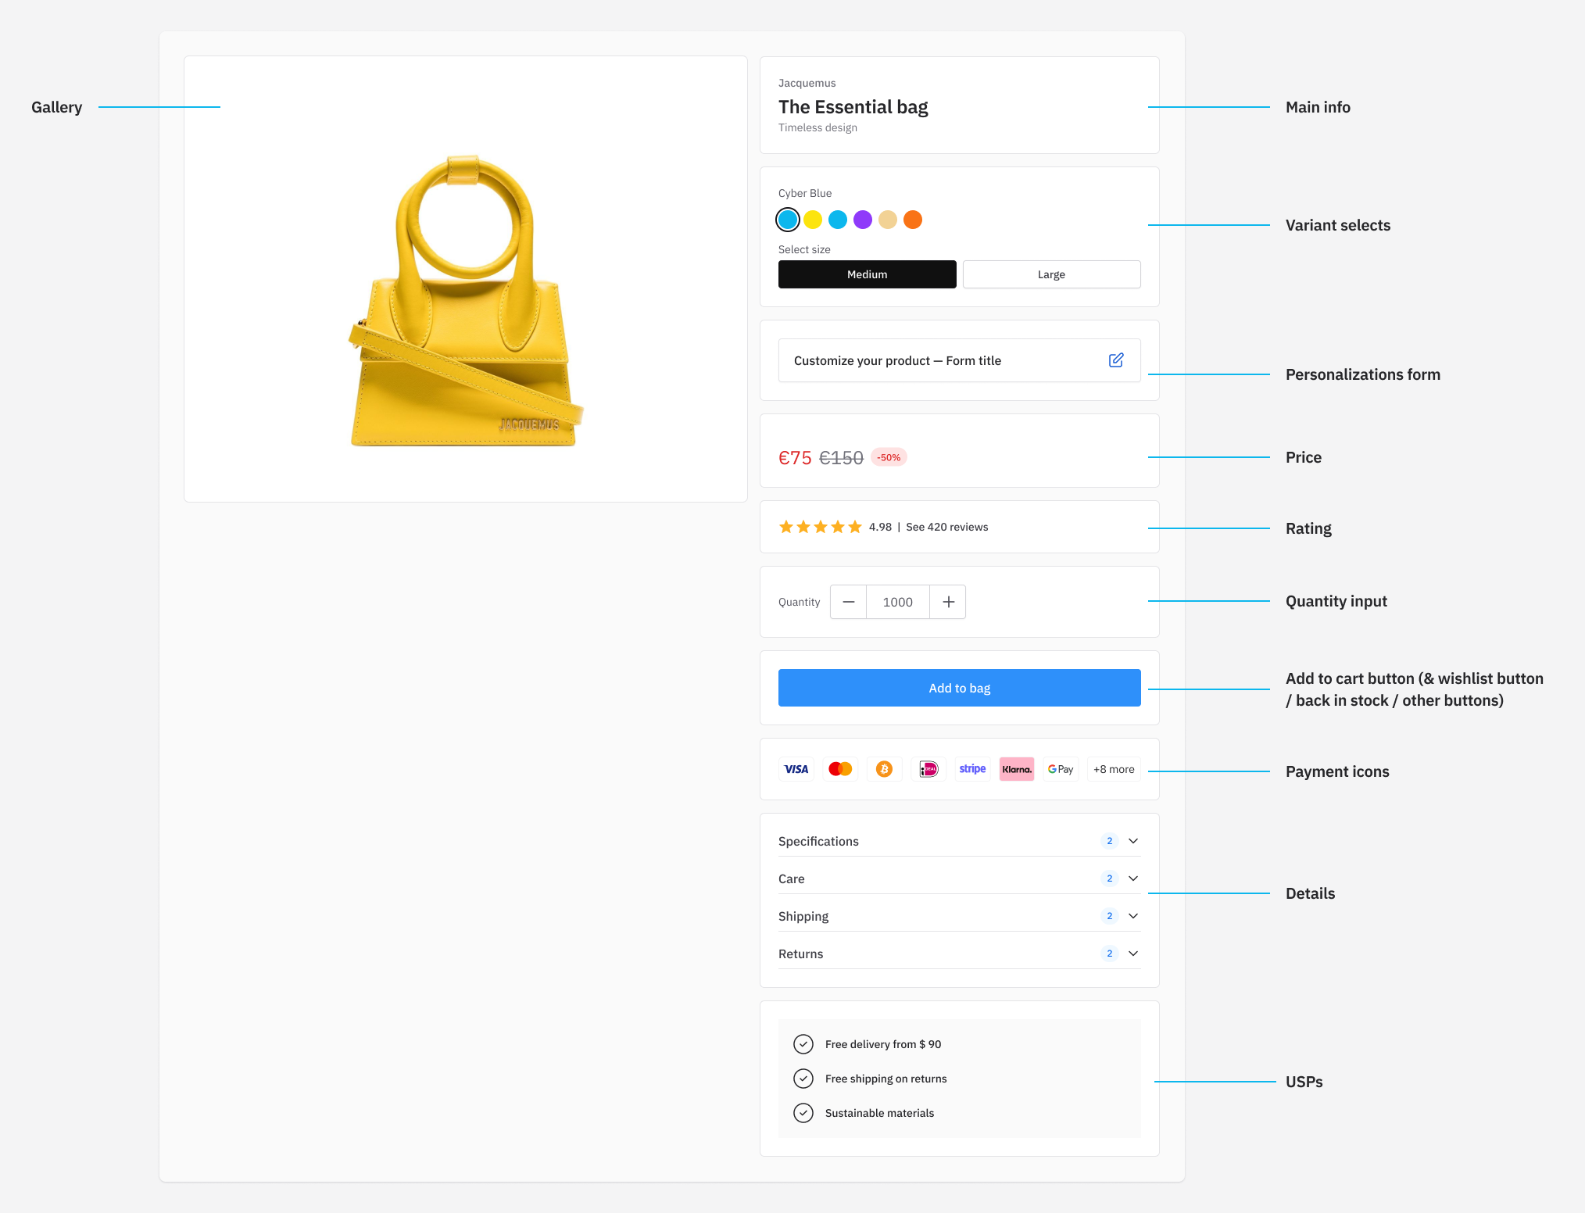Viewport: 1585px width, 1213px height.
Task: Click the checkmark icon beside Free delivery
Action: [x=803, y=1044]
